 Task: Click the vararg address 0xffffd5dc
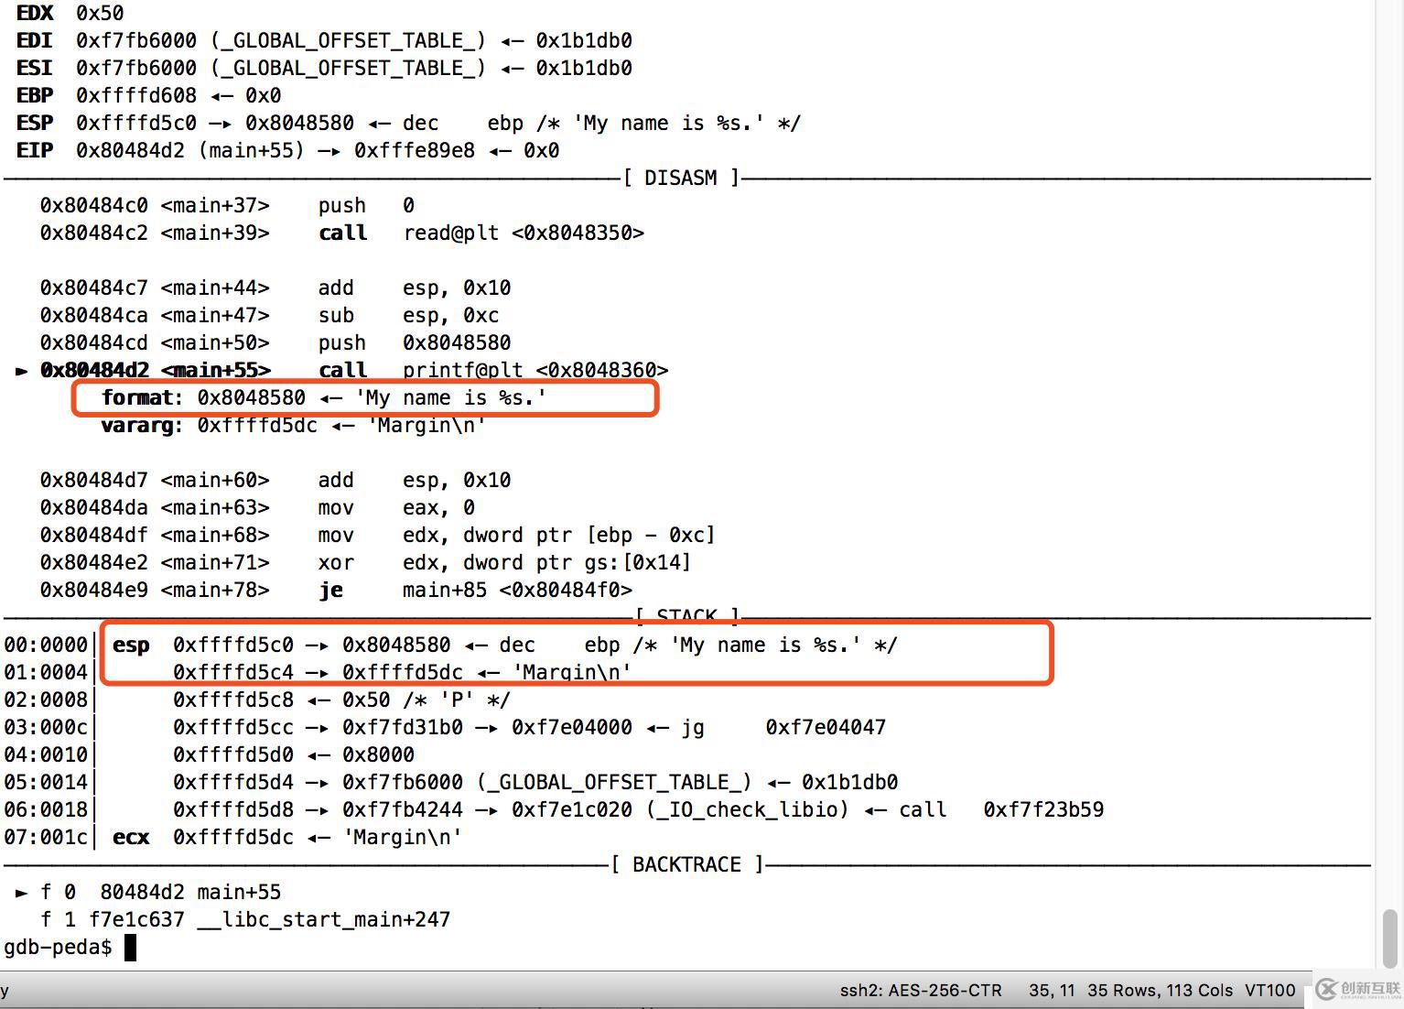click(x=257, y=425)
